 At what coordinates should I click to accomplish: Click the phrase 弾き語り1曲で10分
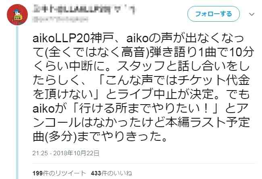[x=202, y=52]
